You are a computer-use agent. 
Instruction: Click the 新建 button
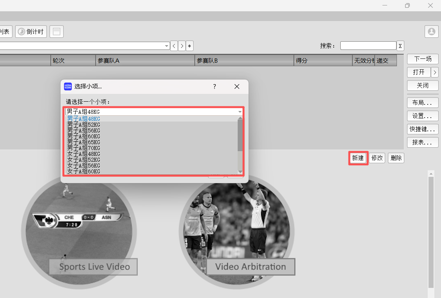(x=358, y=158)
